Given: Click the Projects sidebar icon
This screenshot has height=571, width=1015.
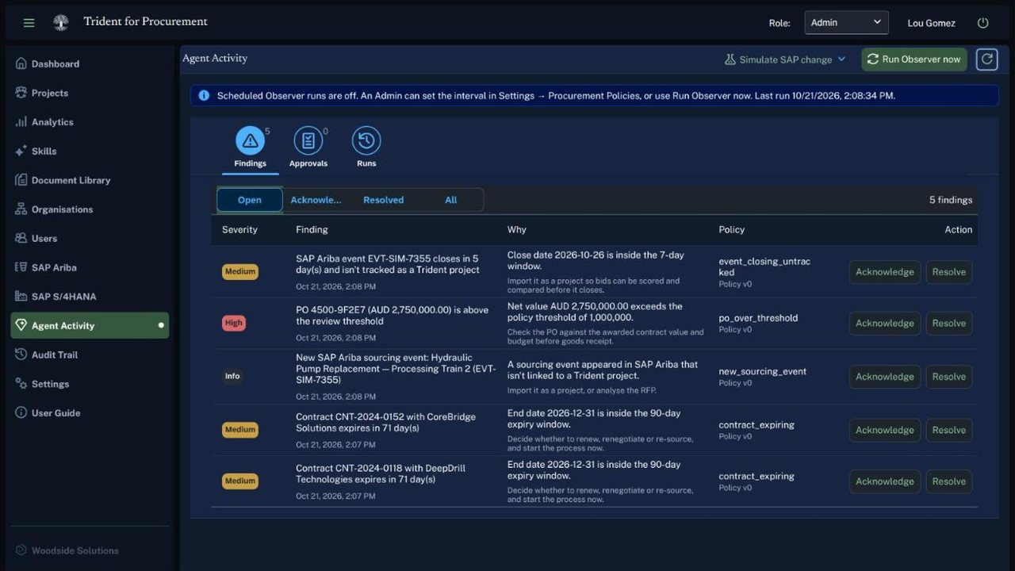Looking at the screenshot, I should click(x=21, y=93).
